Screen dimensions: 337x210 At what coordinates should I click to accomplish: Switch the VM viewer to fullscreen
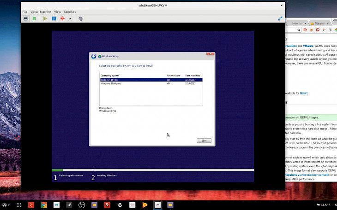coord(280,19)
